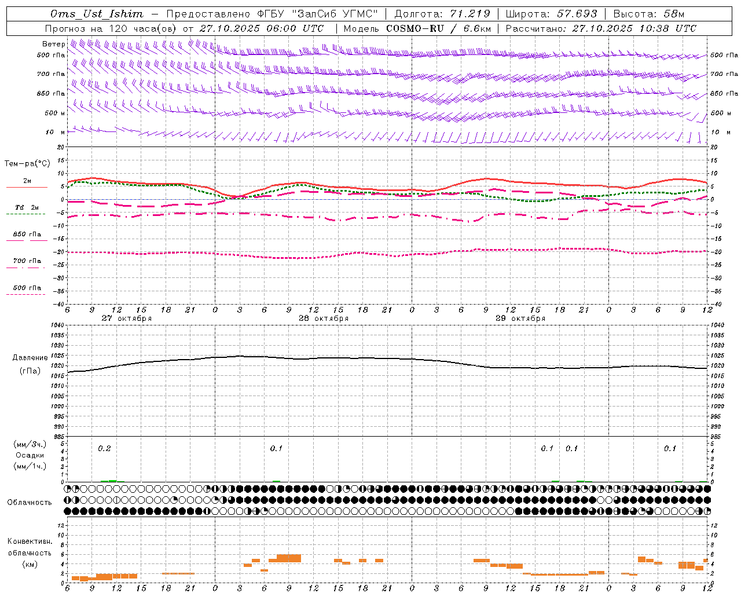Click the "500 гПа" temperature legend label
Screen dimensions: 741x593
pos(27,288)
